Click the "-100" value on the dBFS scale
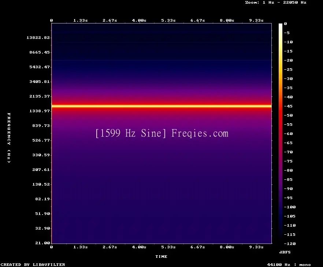 click(x=290, y=207)
